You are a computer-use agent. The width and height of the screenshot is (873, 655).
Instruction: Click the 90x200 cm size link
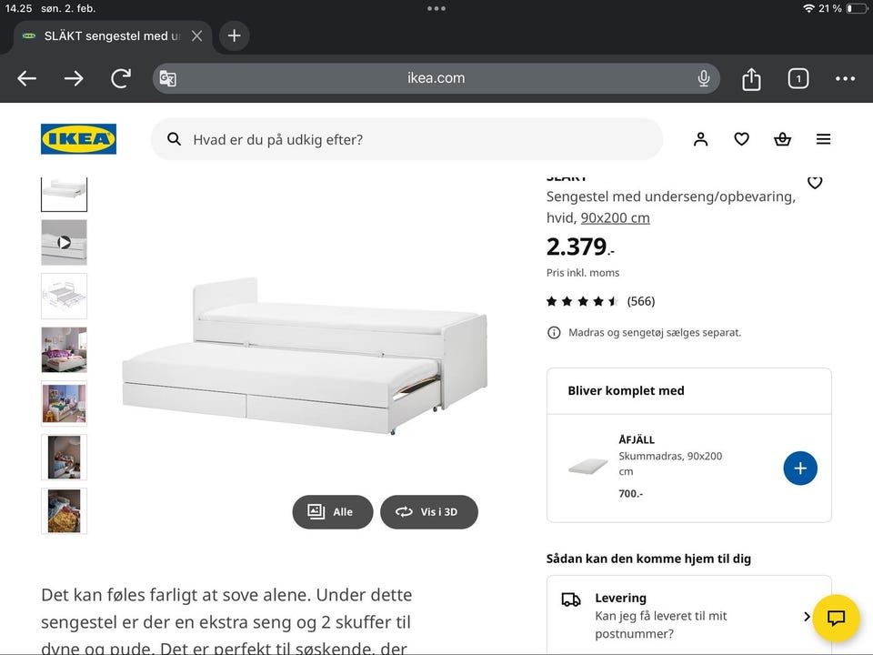[x=615, y=217]
